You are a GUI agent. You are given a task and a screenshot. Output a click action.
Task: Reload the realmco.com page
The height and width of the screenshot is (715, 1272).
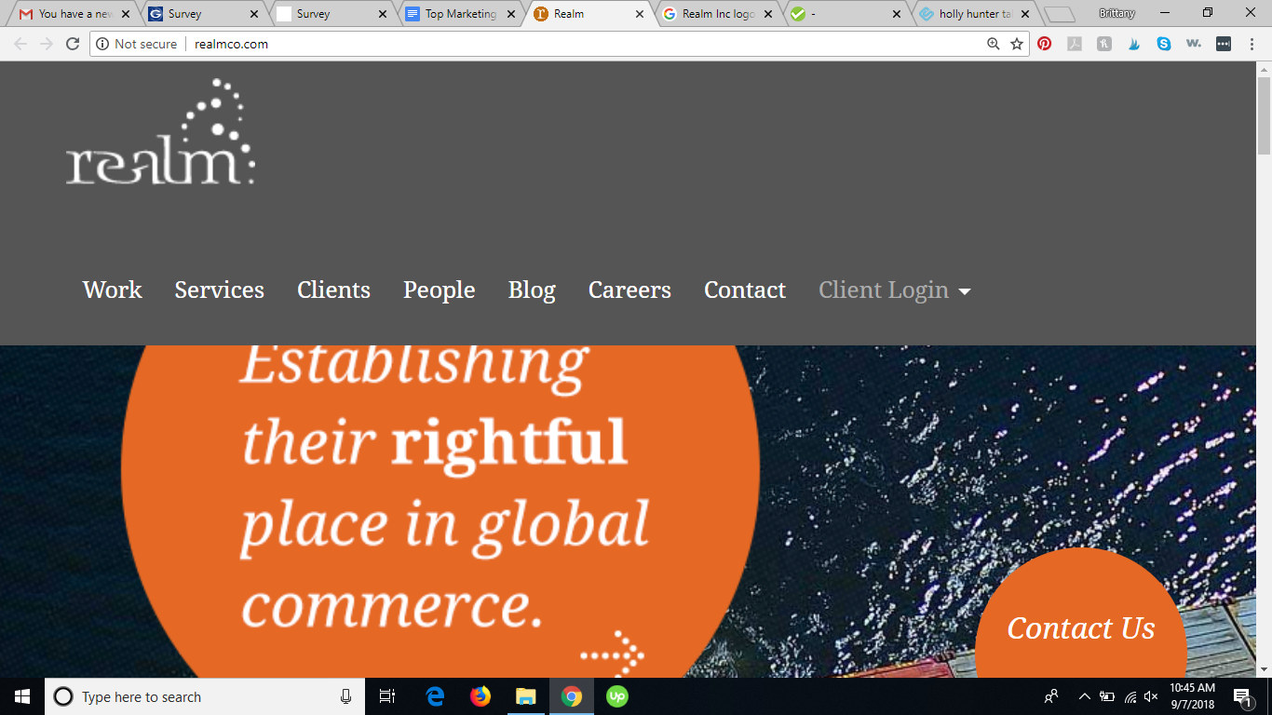[x=73, y=44]
